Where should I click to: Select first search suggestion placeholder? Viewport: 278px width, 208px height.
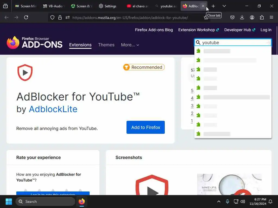click(x=233, y=51)
